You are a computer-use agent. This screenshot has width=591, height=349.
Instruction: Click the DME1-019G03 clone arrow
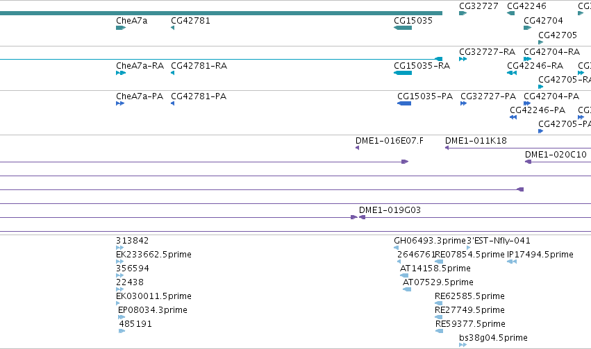coord(363,217)
